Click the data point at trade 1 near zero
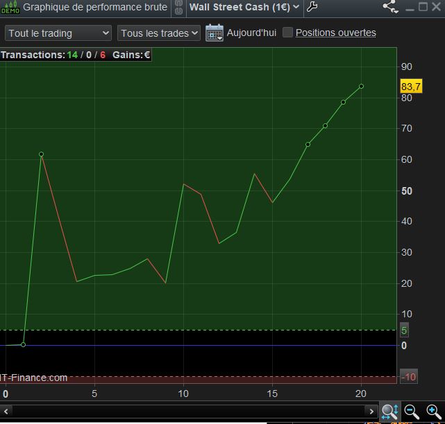This screenshot has width=445, height=424. [24, 345]
